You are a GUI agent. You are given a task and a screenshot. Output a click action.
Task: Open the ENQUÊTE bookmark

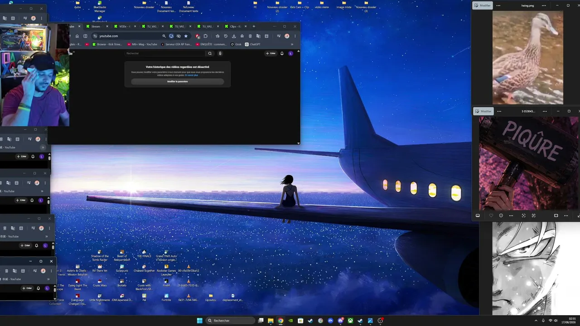coord(211,44)
